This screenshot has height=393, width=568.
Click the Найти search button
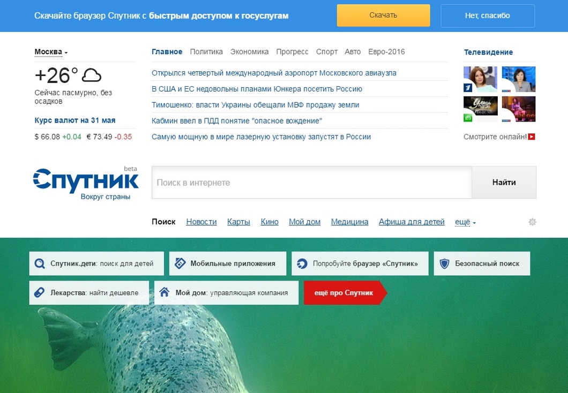[x=504, y=183]
